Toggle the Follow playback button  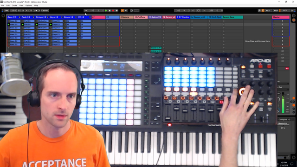coord(85,11)
